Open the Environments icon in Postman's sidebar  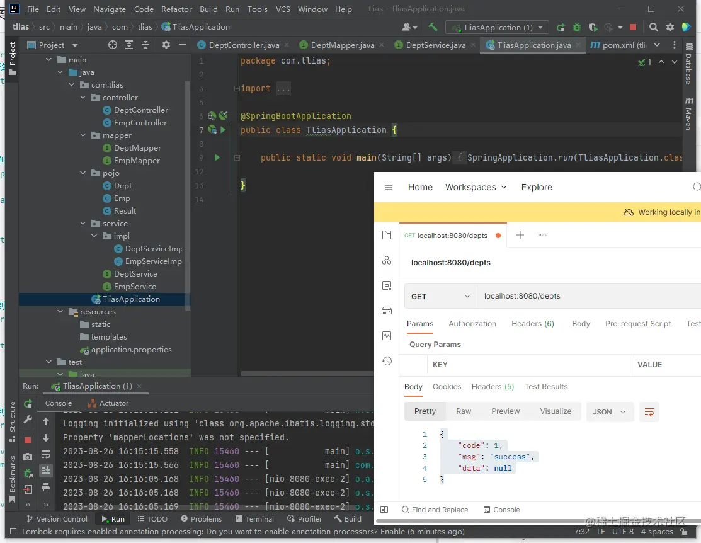pos(387,285)
